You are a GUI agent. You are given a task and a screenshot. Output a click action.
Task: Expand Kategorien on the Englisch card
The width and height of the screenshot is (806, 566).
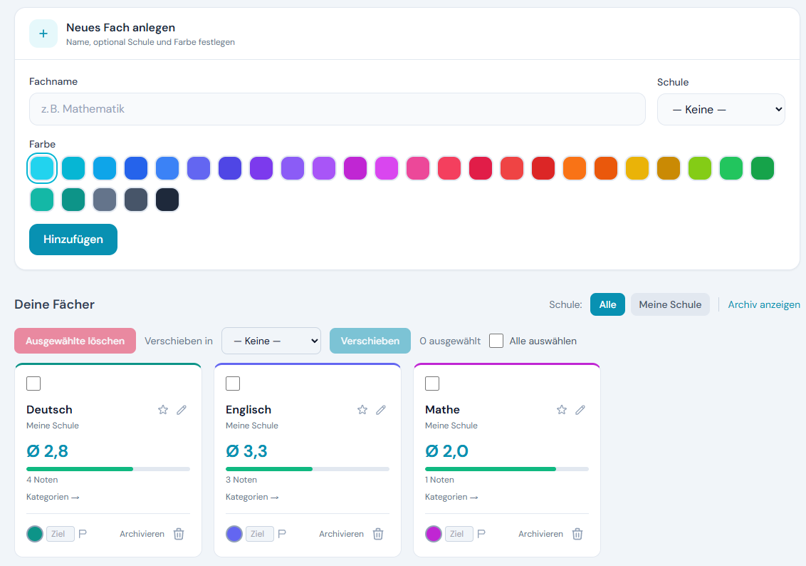[x=252, y=497]
